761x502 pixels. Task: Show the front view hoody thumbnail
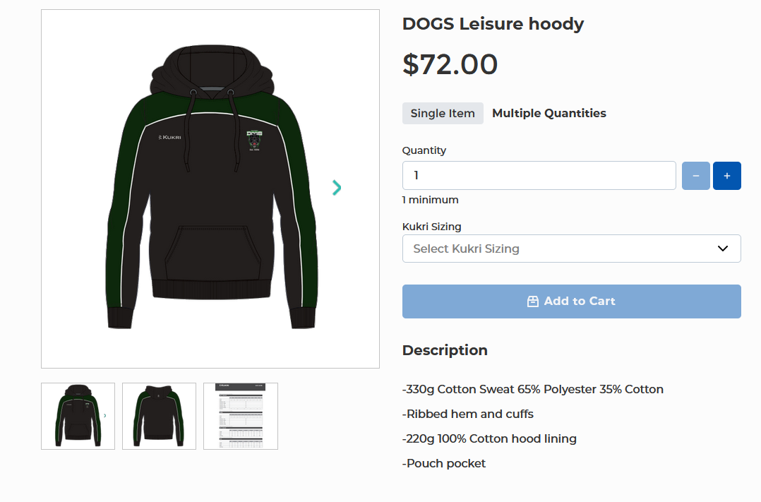tap(78, 416)
